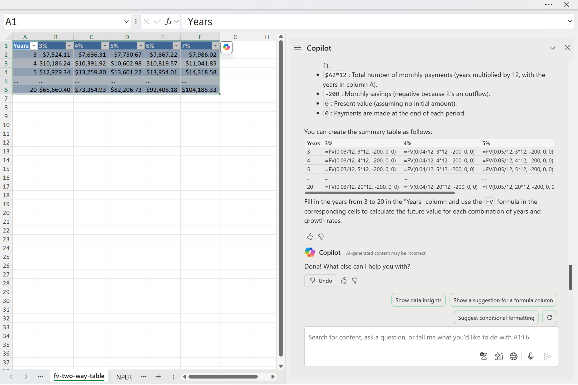Image resolution: width=578 pixels, height=385 pixels.
Task: Click the Undo button
Action: coord(320,281)
